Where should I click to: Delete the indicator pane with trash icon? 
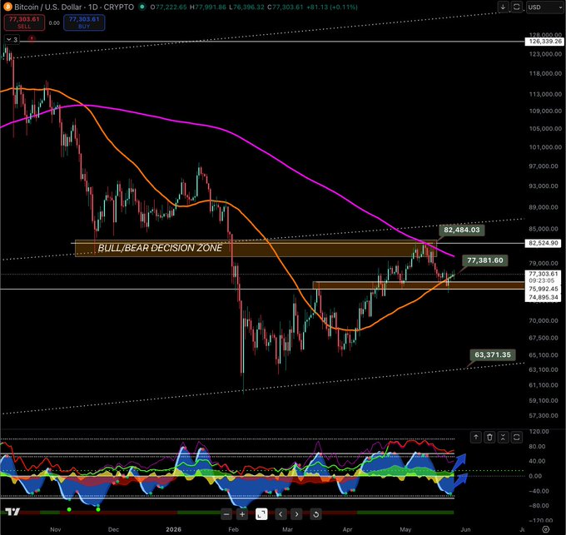(x=489, y=437)
